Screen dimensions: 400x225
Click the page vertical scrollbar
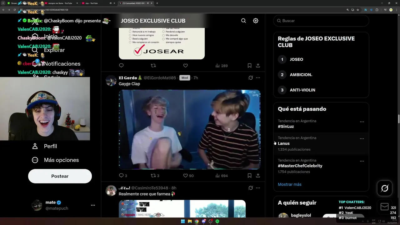[x=398, y=119]
